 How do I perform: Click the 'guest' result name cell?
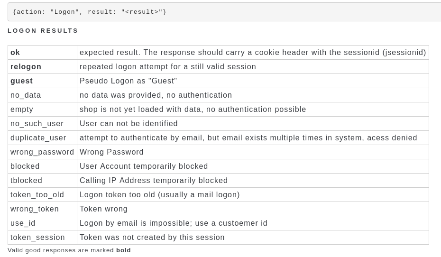(x=43, y=81)
